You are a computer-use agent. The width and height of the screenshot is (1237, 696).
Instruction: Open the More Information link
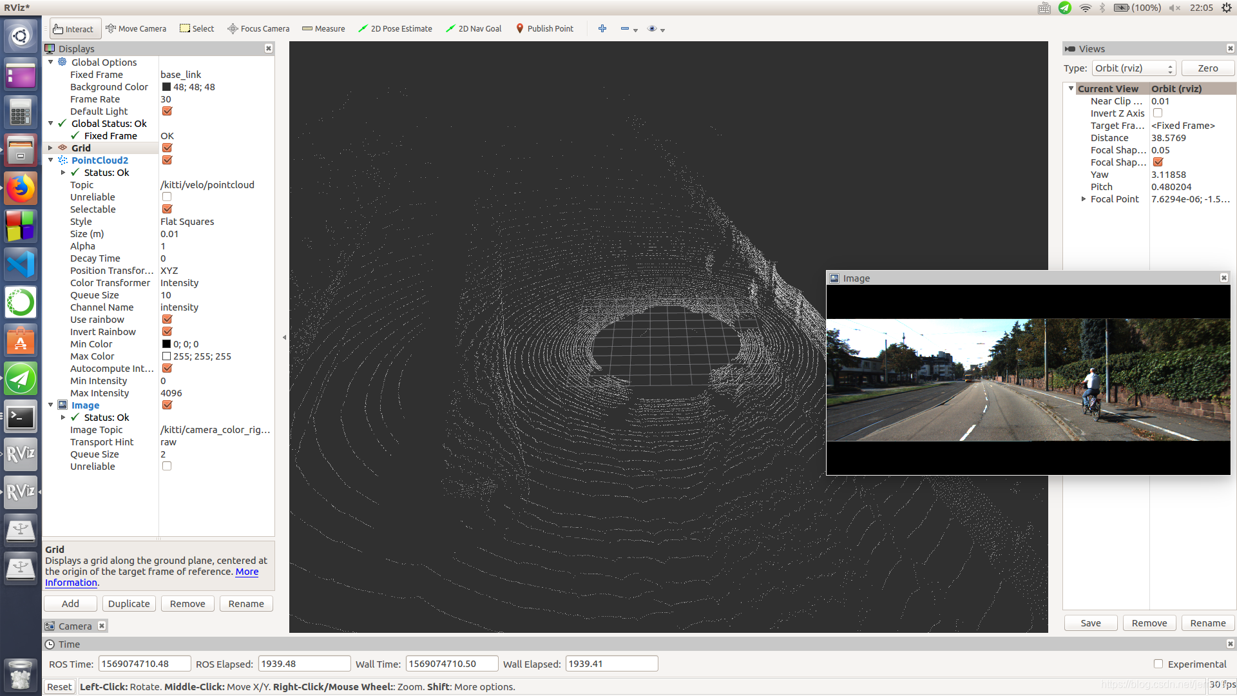(x=247, y=572)
